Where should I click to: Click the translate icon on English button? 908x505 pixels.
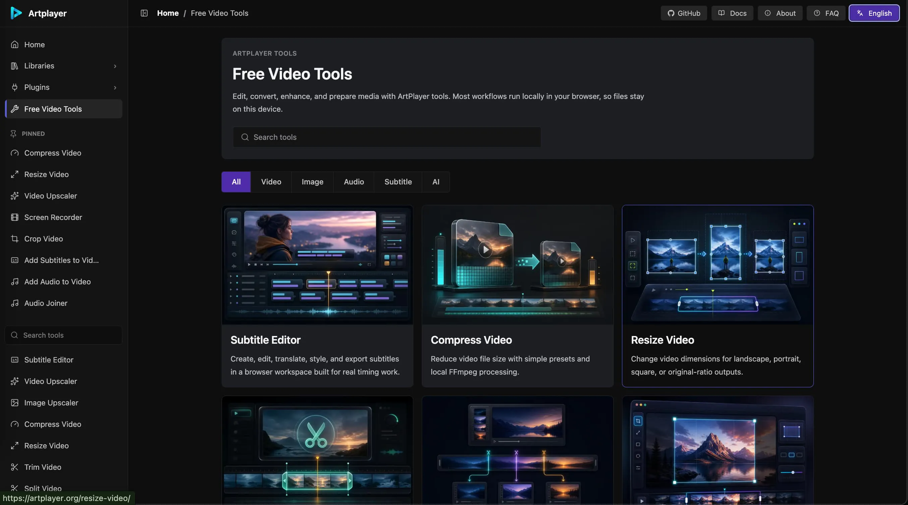(860, 13)
